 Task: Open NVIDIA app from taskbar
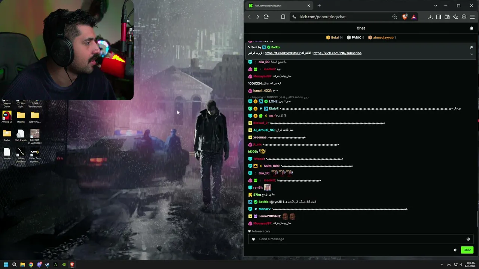[x=64, y=265]
